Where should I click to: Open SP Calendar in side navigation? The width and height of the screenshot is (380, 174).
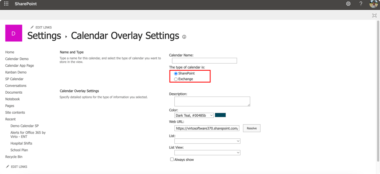(14, 79)
